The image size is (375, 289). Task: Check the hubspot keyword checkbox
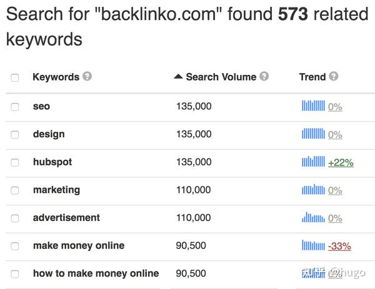click(15, 163)
